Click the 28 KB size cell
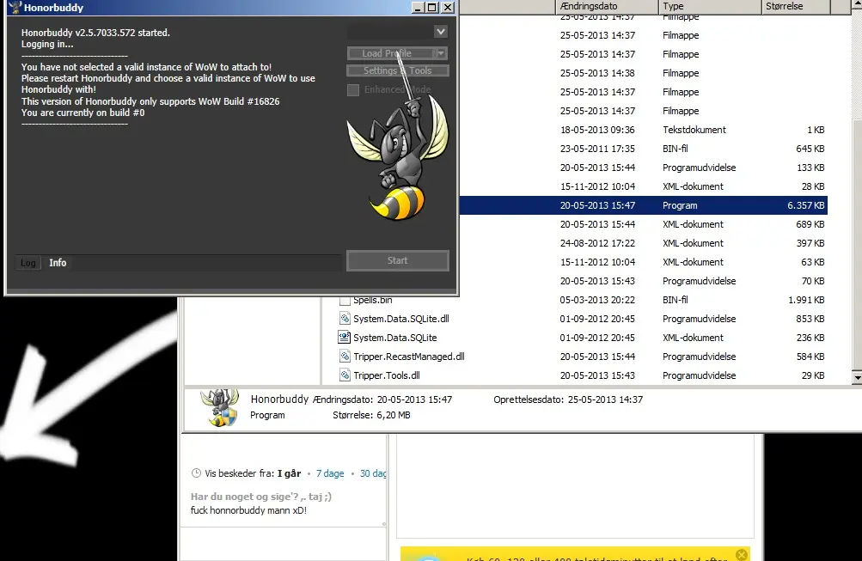The height and width of the screenshot is (561, 862). pyautogui.click(x=813, y=186)
